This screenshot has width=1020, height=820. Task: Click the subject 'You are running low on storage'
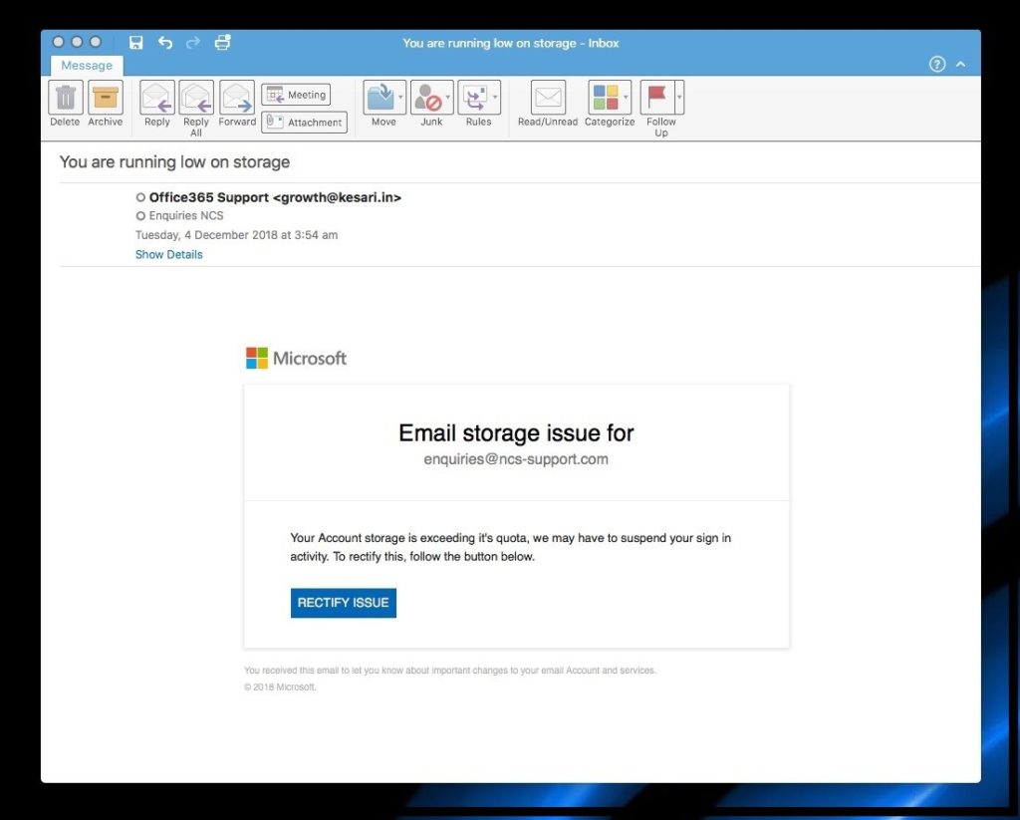coord(174,162)
